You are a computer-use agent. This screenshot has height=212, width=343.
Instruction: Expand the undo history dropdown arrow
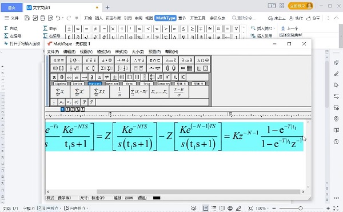pos(63,18)
